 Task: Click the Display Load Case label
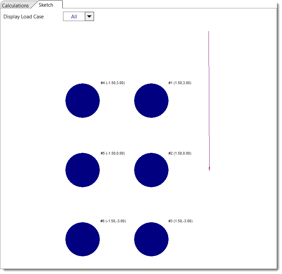click(24, 17)
